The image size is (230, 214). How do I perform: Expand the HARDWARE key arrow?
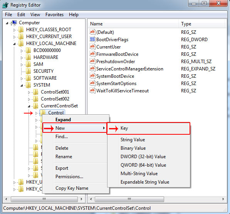coord(22,58)
